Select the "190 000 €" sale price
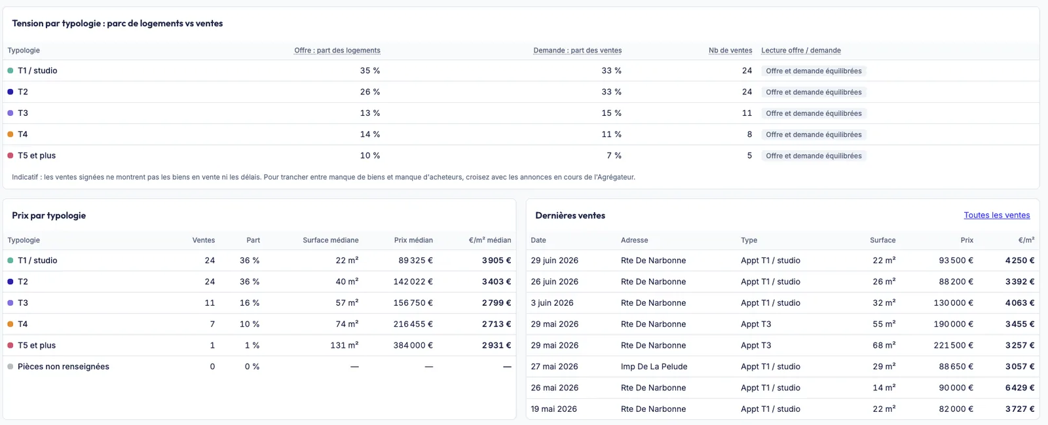1048x425 pixels. 954,324
